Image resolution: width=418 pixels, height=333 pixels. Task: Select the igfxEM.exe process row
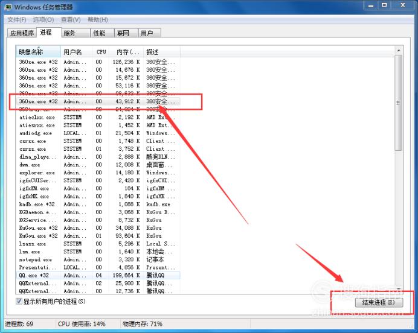point(98,188)
